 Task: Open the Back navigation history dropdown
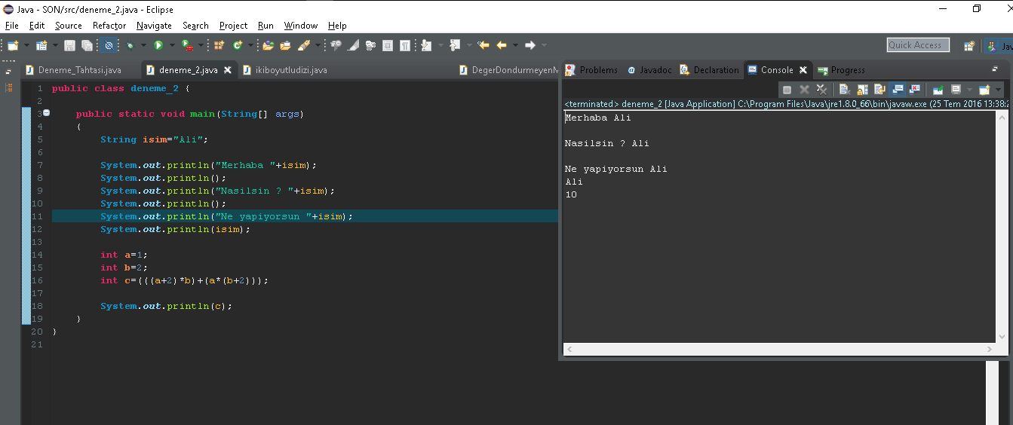coord(515,45)
